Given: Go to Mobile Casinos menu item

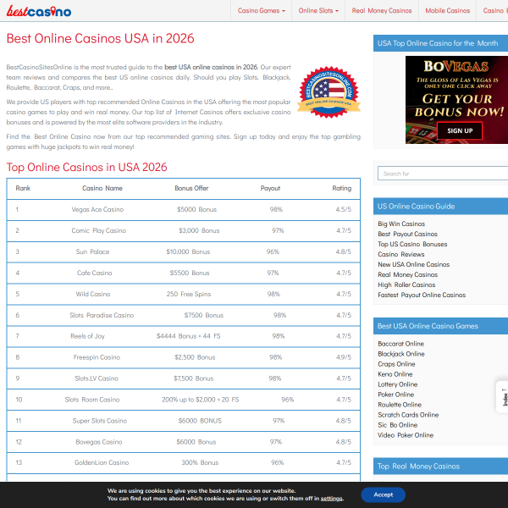Looking at the screenshot, I should pyautogui.click(x=447, y=11).
